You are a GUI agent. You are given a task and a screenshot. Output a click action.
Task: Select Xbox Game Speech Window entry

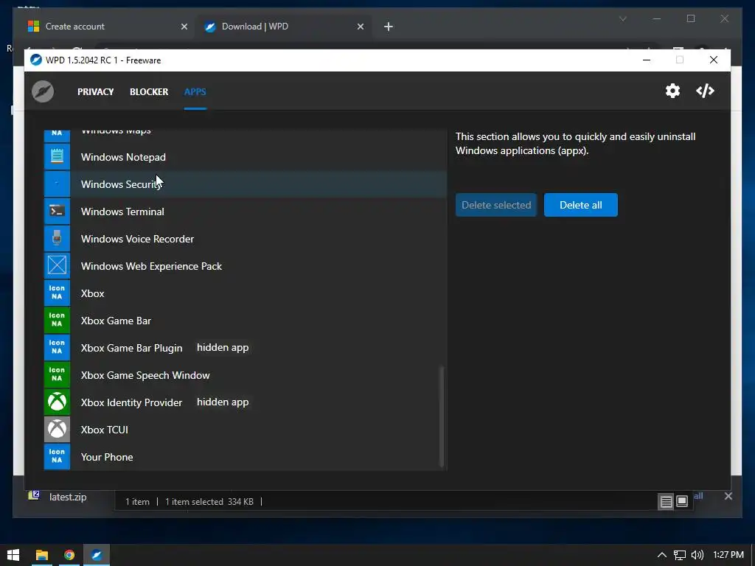point(246,375)
